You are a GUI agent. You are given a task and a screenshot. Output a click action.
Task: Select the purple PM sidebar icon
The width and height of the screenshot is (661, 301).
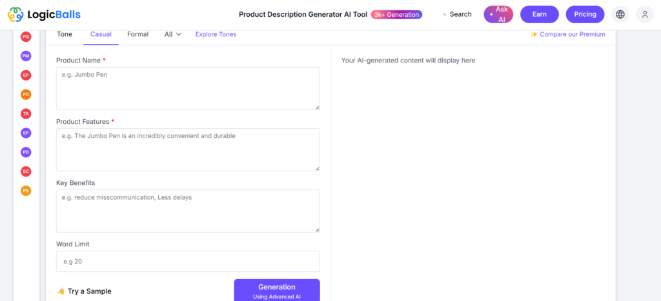(x=26, y=56)
